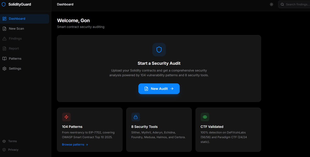Click the New Scan file-plus icon
The height and width of the screenshot is (157, 310).
[4, 29]
